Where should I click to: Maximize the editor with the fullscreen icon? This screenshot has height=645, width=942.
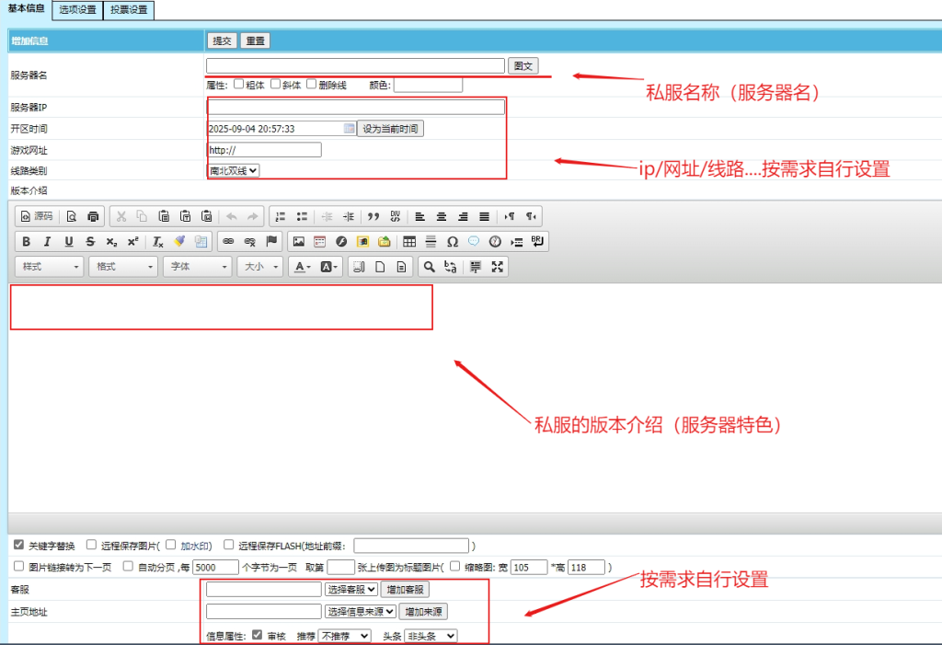(498, 267)
